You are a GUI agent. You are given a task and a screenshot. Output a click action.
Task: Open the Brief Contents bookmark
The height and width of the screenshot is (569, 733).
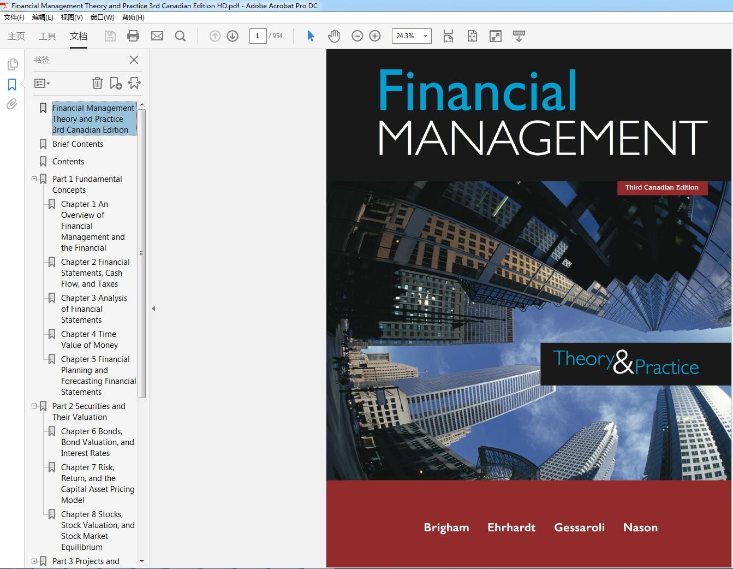tap(78, 144)
